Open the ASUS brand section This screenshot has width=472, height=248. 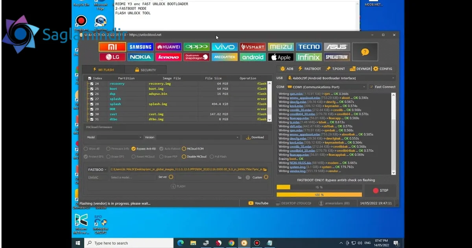click(337, 47)
